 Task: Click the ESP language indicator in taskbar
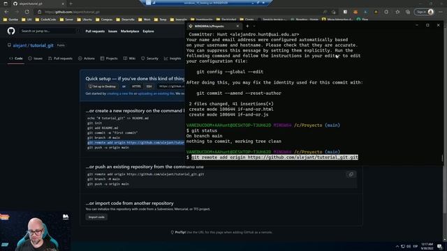point(416,246)
